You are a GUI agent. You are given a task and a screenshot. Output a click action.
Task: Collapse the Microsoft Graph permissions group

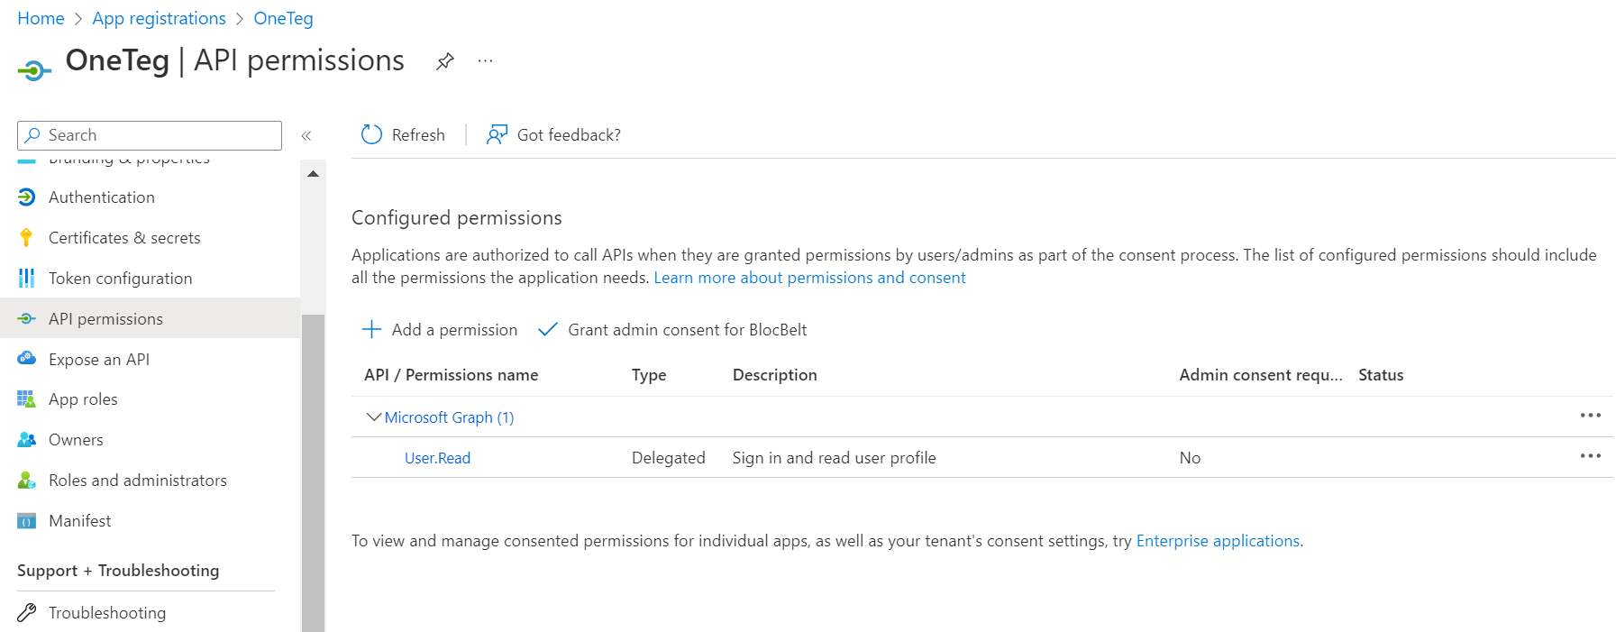pyautogui.click(x=373, y=417)
